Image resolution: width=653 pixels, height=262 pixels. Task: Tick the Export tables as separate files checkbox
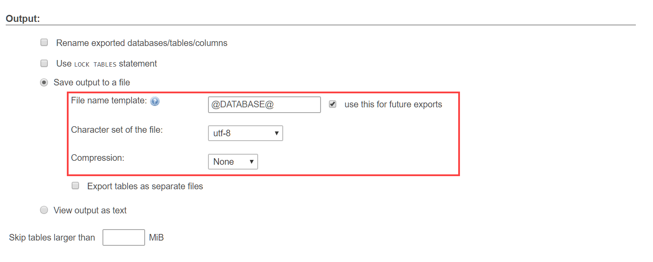[75, 186]
